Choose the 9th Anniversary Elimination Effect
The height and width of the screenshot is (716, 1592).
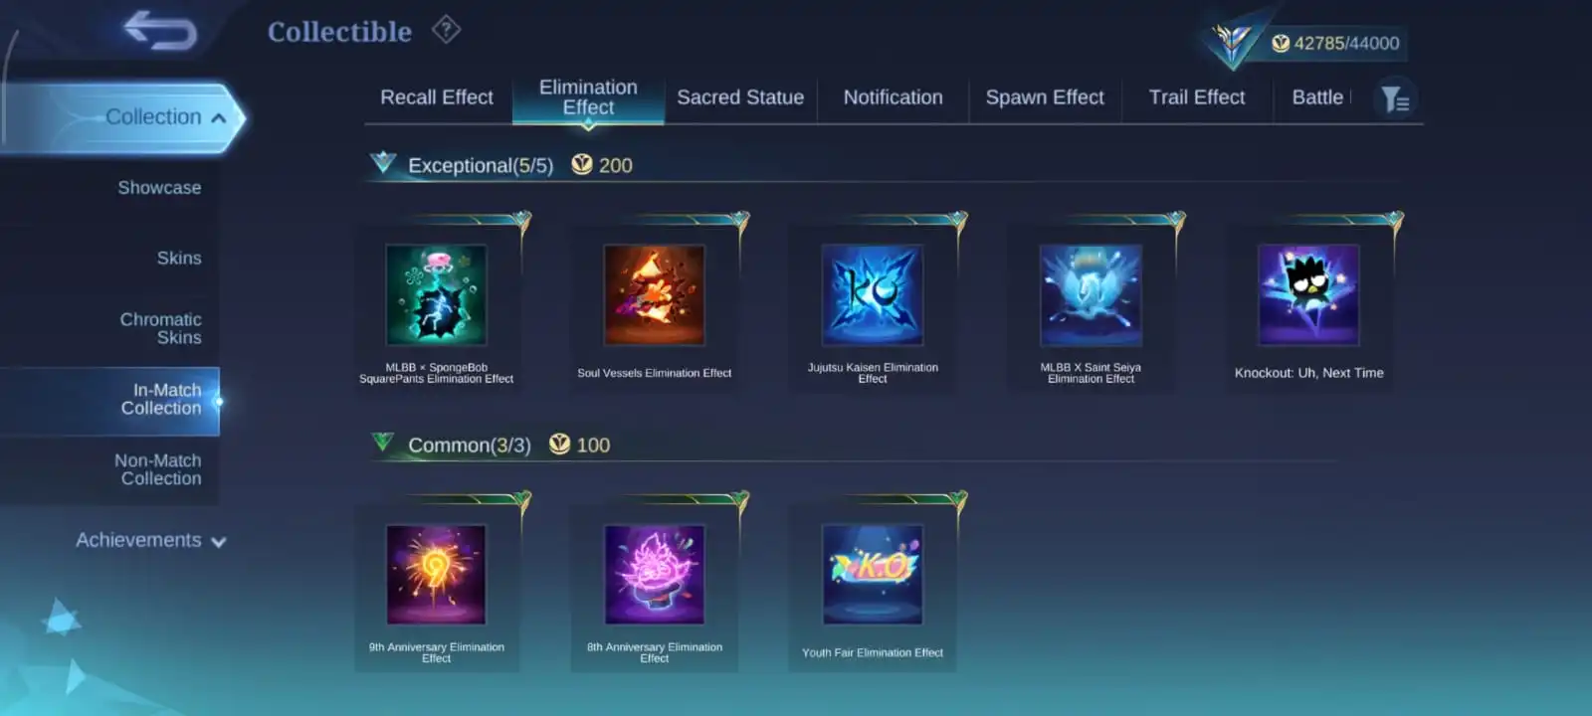pyautogui.click(x=436, y=575)
